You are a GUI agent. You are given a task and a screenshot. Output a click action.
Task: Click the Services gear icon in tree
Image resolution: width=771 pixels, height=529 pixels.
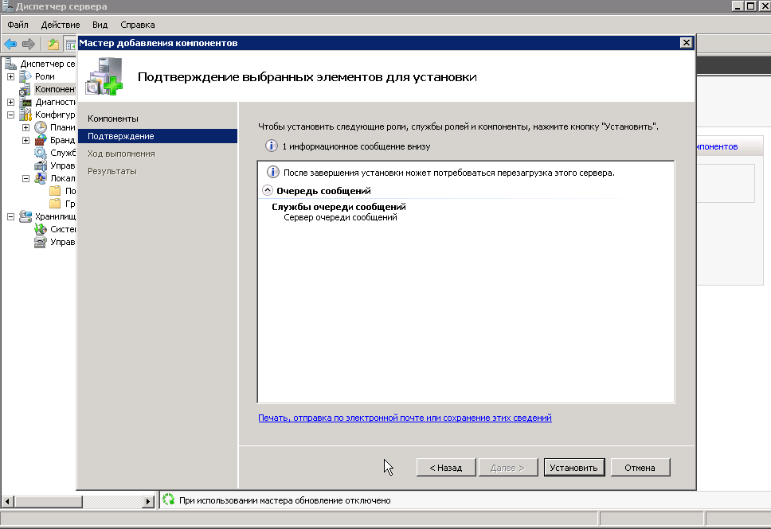(x=41, y=153)
